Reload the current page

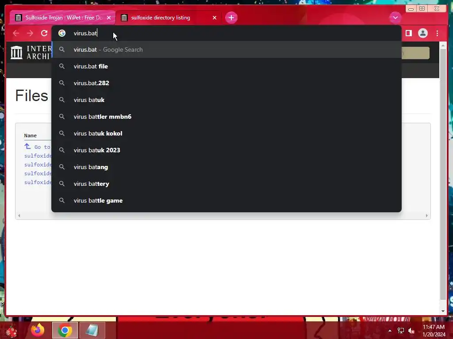44,33
